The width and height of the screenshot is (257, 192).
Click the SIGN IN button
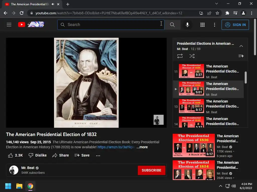235,25
